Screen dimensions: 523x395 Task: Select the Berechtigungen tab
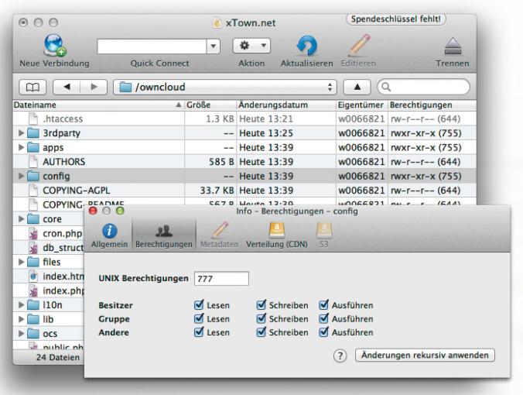pos(164,235)
